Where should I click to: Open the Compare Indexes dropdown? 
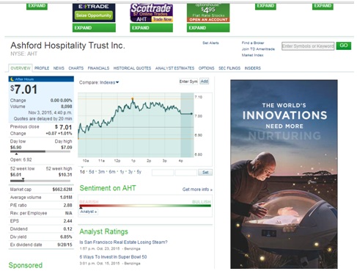coord(99,82)
